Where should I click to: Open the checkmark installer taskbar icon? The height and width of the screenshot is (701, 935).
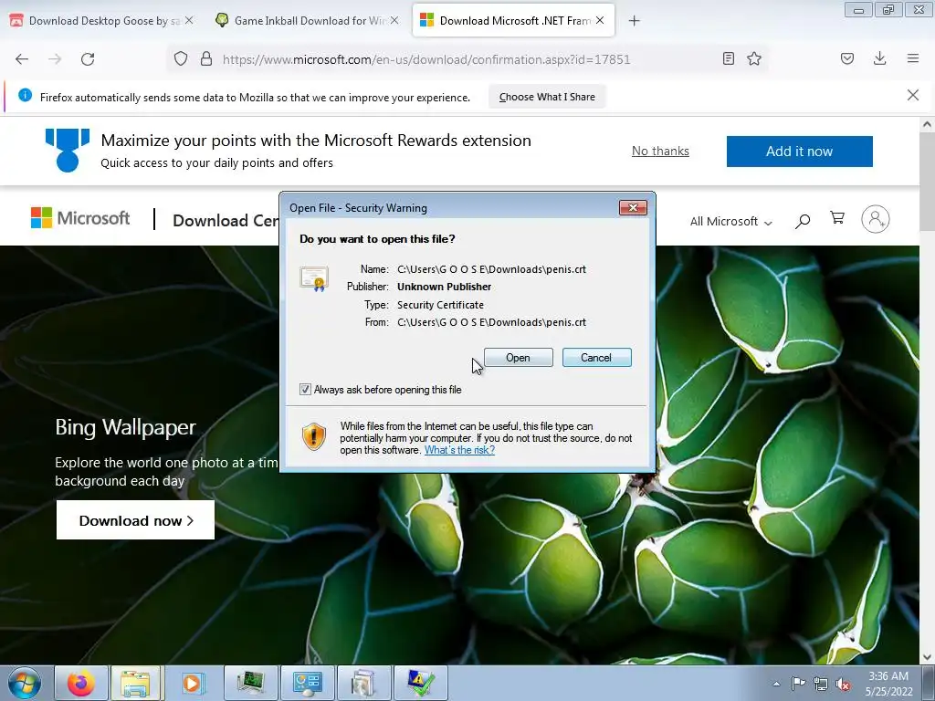click(x=420, y=683)
